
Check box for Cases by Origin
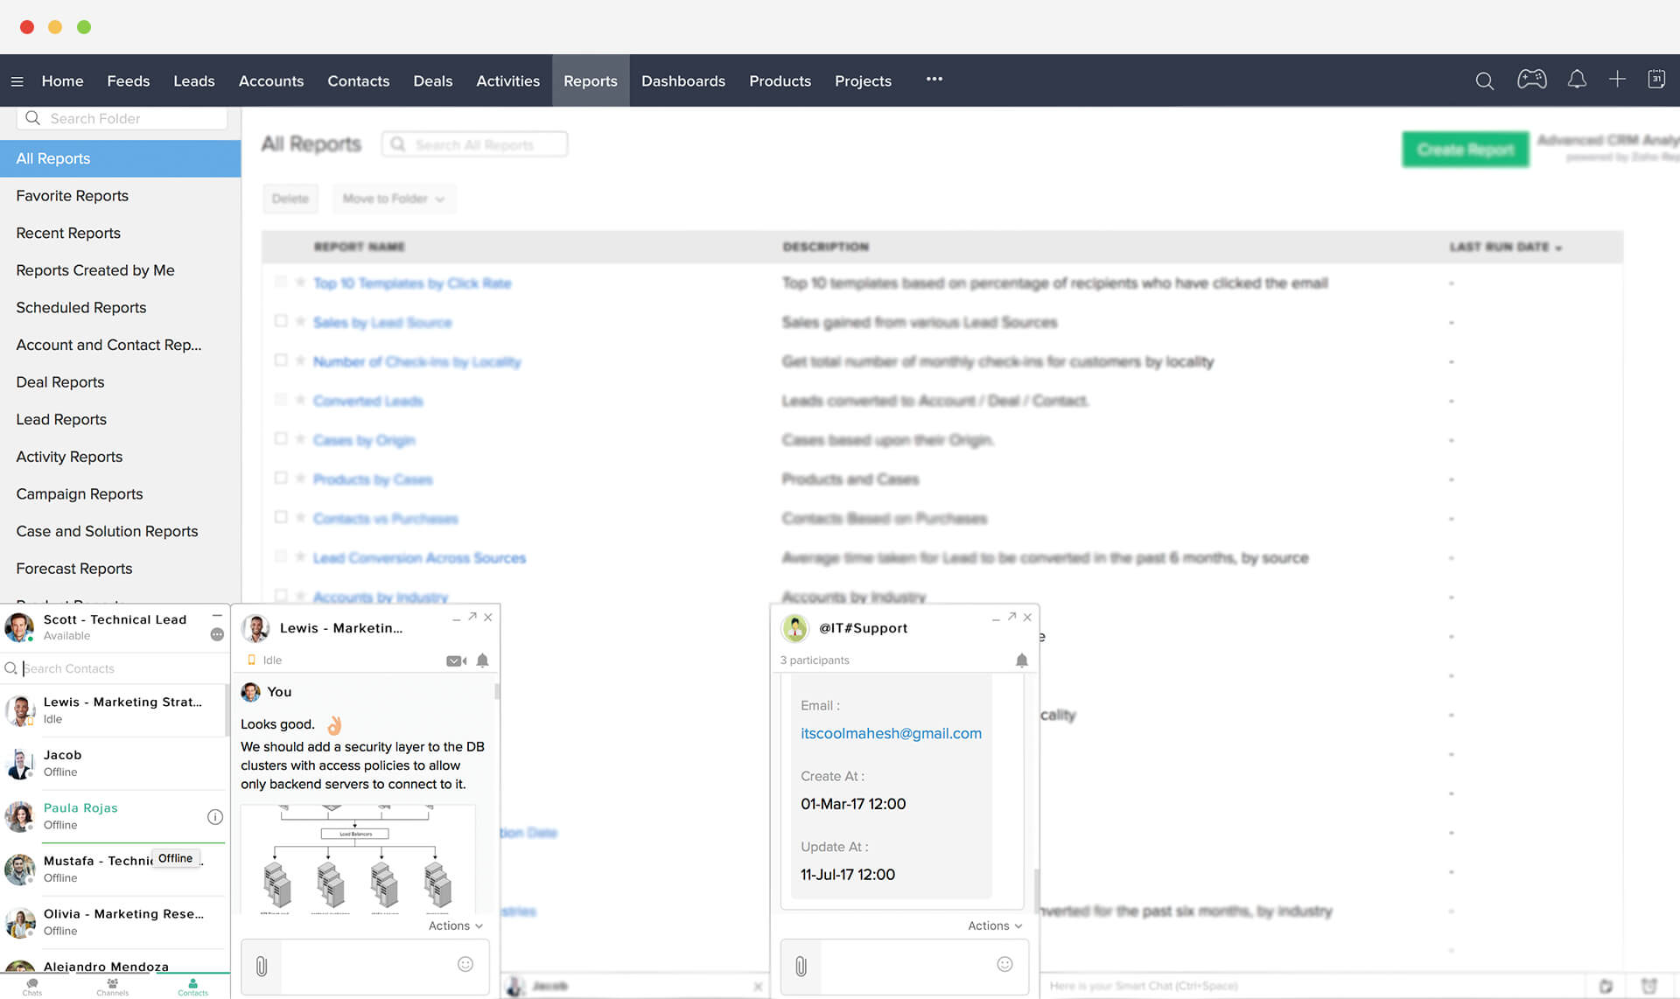[281, 438]
